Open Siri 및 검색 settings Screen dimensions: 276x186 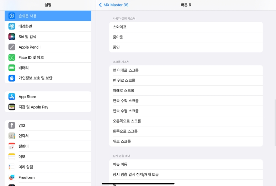[x=48, y=37]
